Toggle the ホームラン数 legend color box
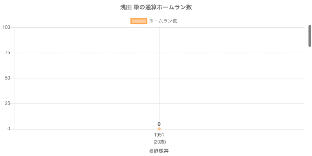The width and height of the screenshot is (312, 156). pyautogui.click(x=138, y=21)
